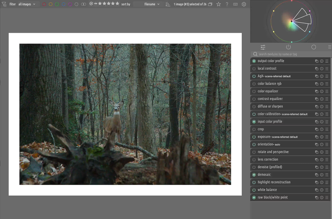Toggle the white balance power icon
Image resolution: width=332 pixels, height=219 pixels.
click(x=254, y=190)
